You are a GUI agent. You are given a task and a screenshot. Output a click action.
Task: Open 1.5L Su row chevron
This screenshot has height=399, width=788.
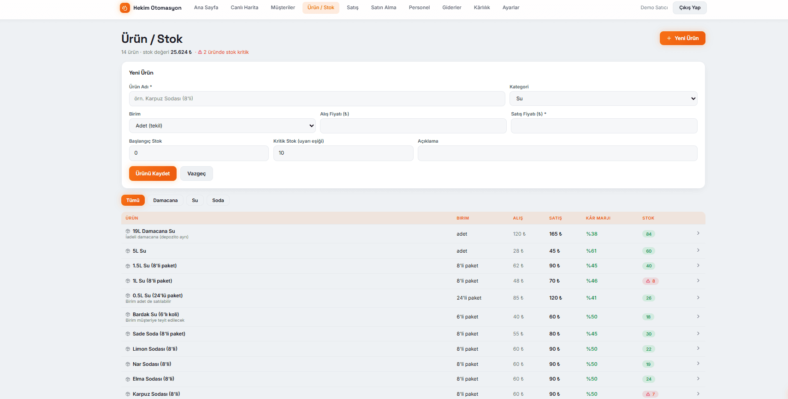point(698,266)
